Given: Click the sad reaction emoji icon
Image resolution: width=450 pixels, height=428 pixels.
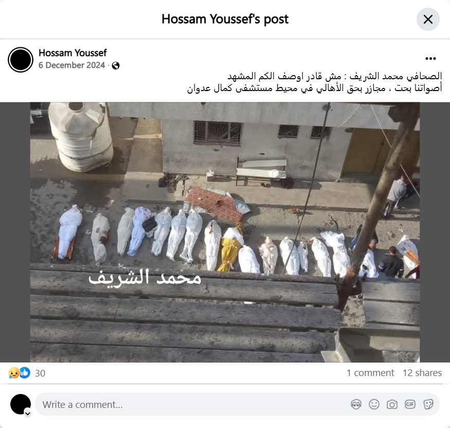Looking at the screenshot, I should point(14,373).
